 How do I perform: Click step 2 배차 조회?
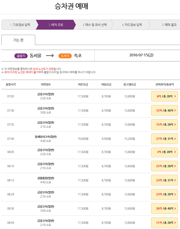point(56,25)
